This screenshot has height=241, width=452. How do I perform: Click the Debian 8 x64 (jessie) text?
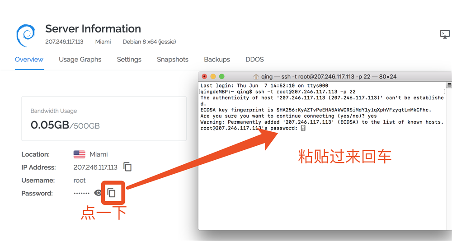149,42
